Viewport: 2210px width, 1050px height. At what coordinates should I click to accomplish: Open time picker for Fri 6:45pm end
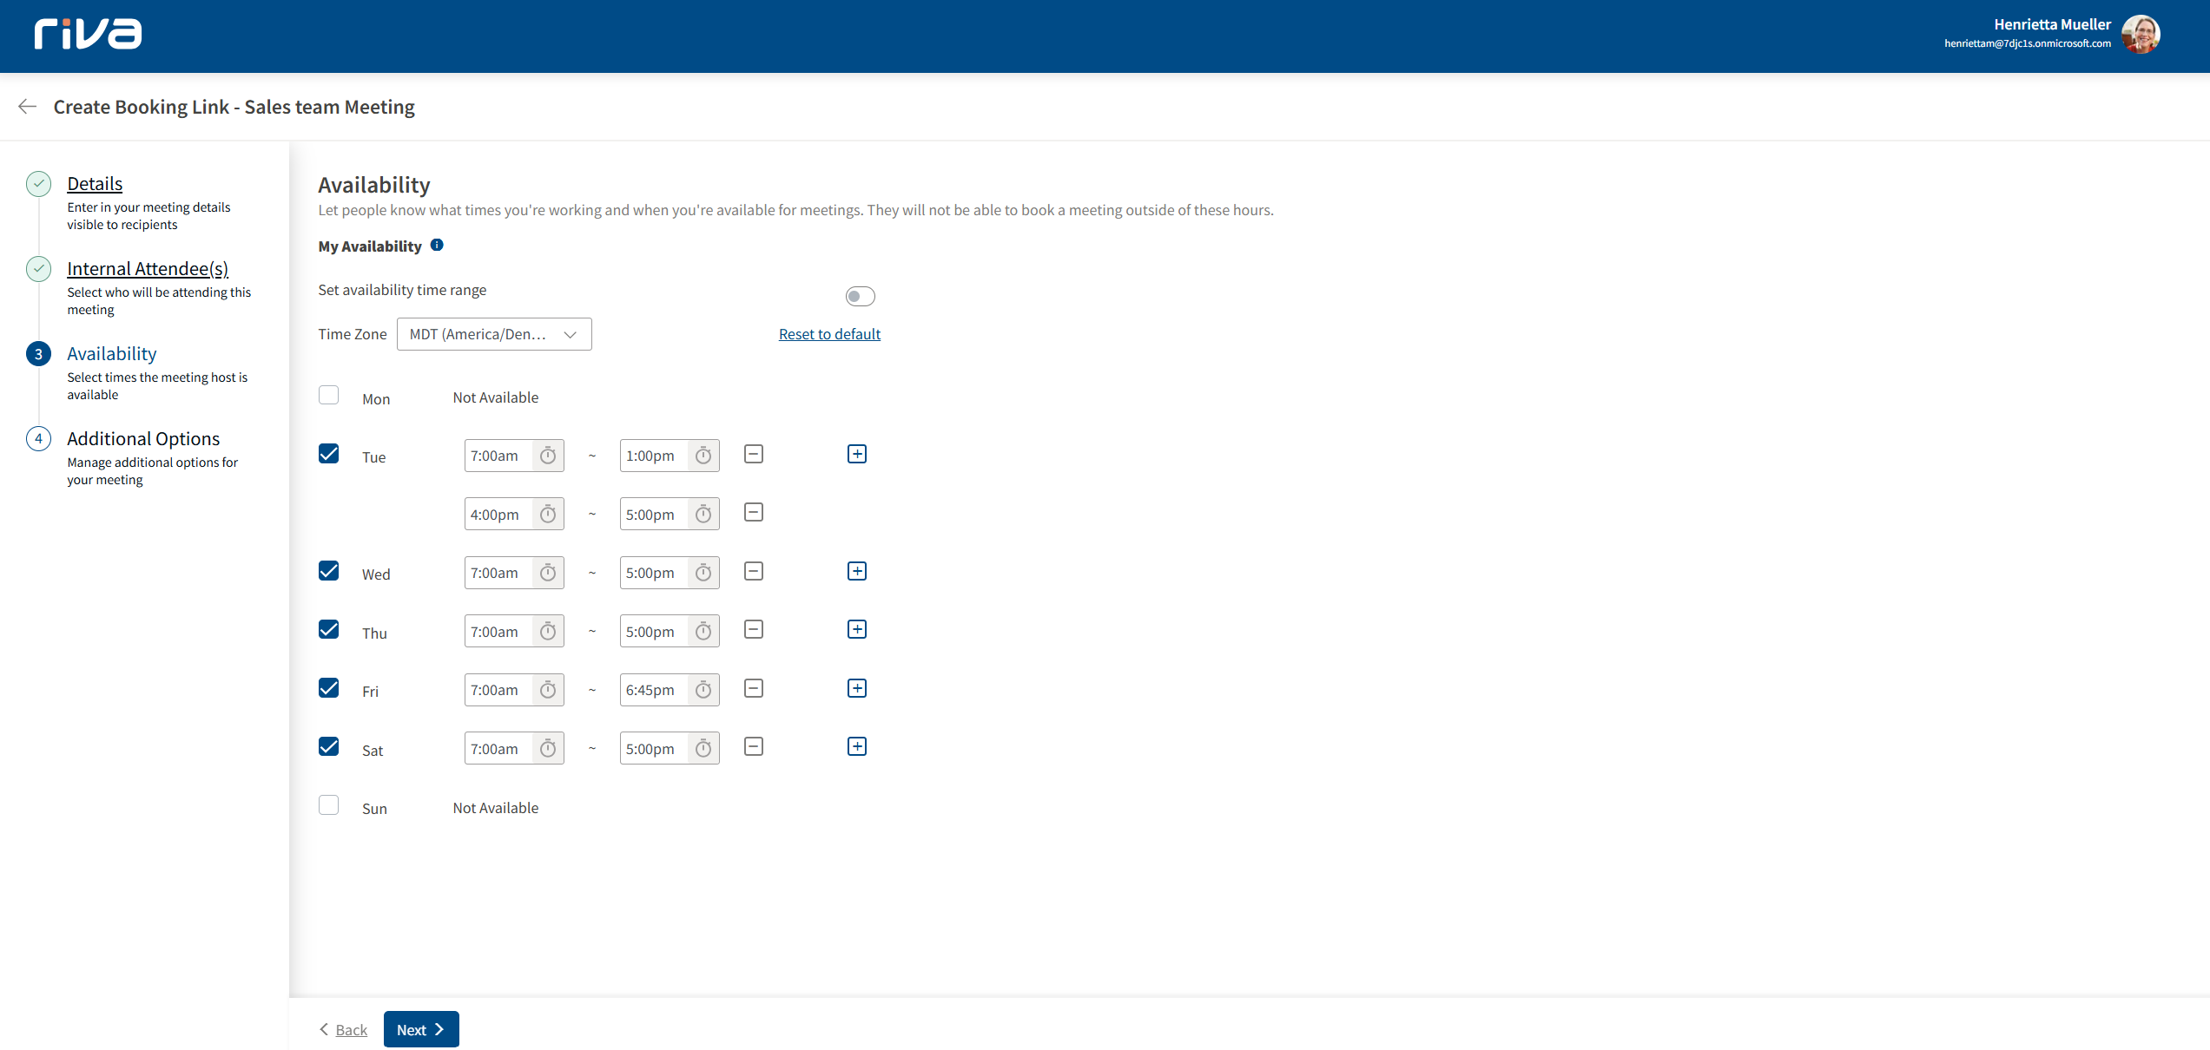[703, 690]
